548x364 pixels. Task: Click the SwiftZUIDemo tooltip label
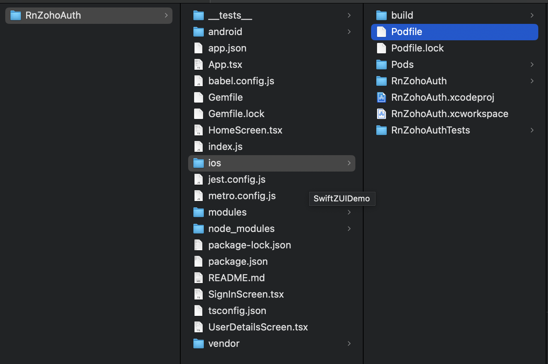pos(342,198)
